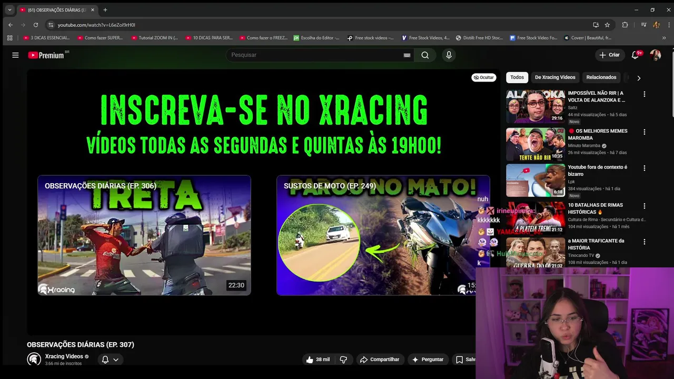Open options for OS MELHORES MEMES MAROMBA

(x=644, y=132)
